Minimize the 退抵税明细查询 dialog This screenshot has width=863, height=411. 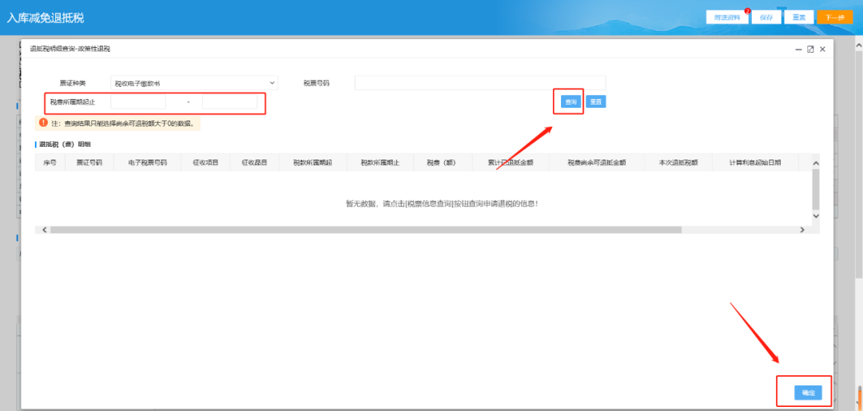pos(798,49)
